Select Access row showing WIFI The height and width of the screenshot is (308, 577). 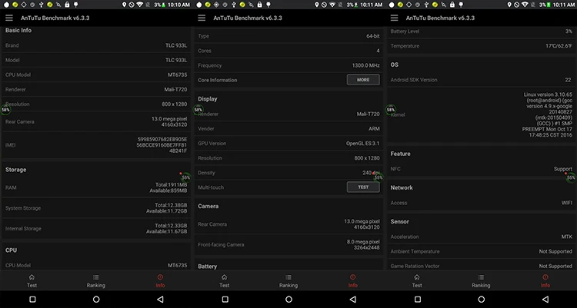click(482, 203)
